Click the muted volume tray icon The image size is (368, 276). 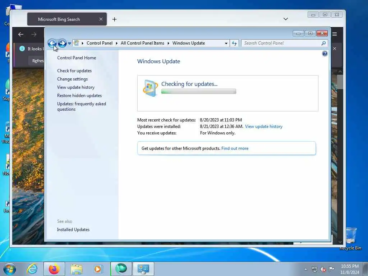pos(323,270)
